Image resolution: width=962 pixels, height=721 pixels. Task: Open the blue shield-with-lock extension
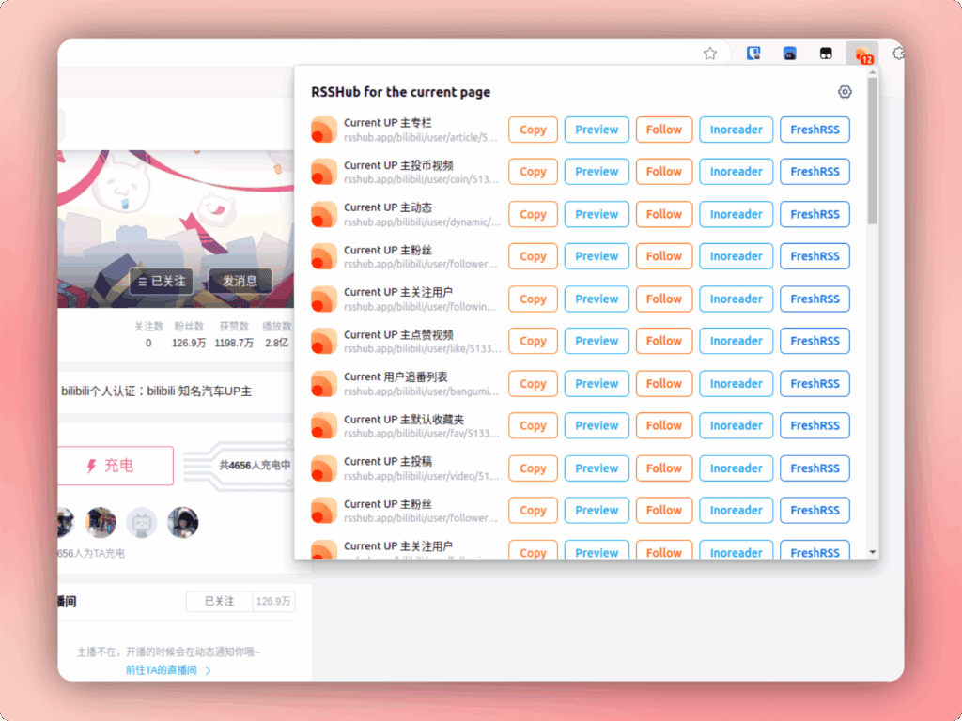pos(753,54)
